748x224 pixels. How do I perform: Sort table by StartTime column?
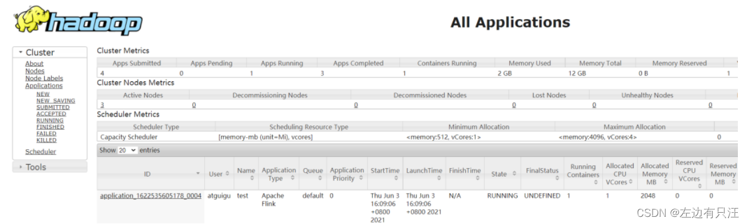coord(385,174)
